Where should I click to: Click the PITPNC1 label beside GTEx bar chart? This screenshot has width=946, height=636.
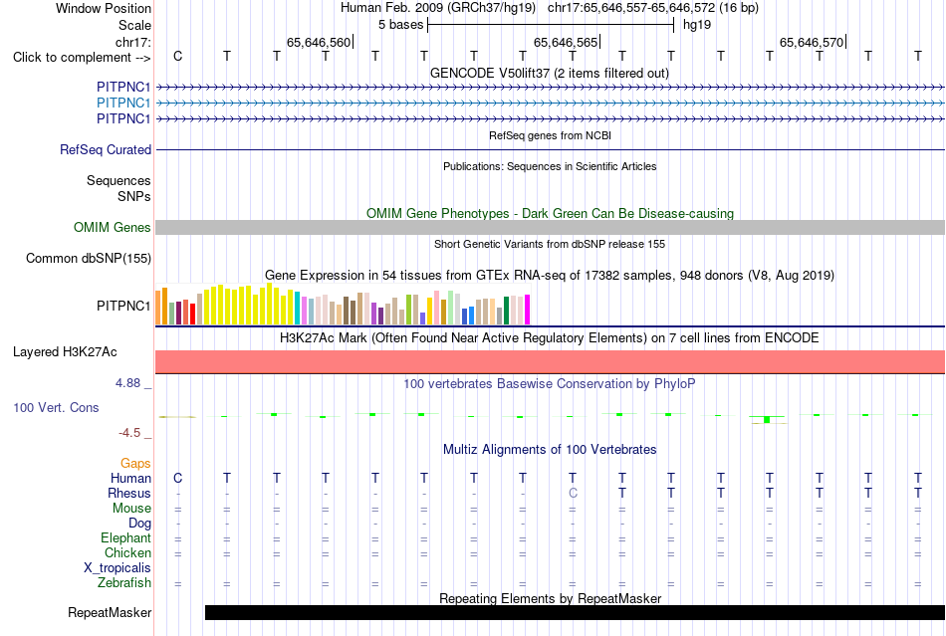(x=123, y=306)
